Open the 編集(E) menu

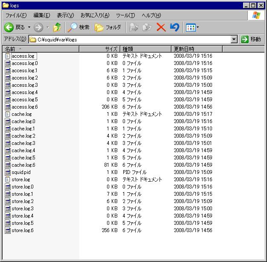[x=42, y=15]
